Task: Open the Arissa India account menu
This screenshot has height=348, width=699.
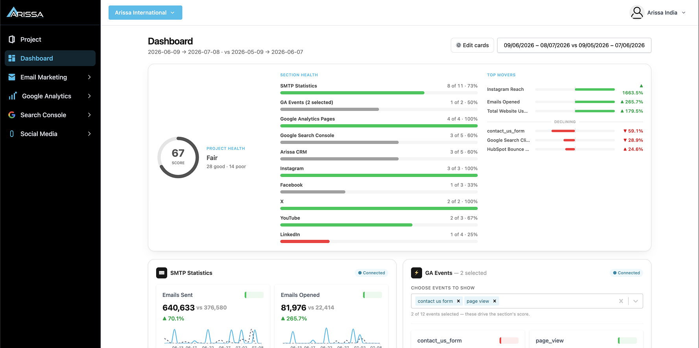Action: pyautogui.click(x=658, y=13)
